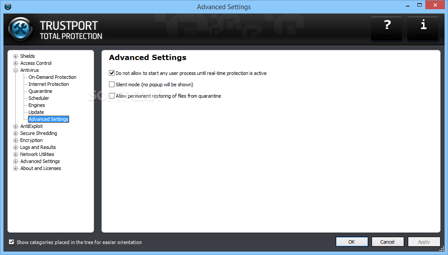Viewport: 448px width, 255px height.
Task: Enable Silent mode checkbox
Action: (112, 85)
